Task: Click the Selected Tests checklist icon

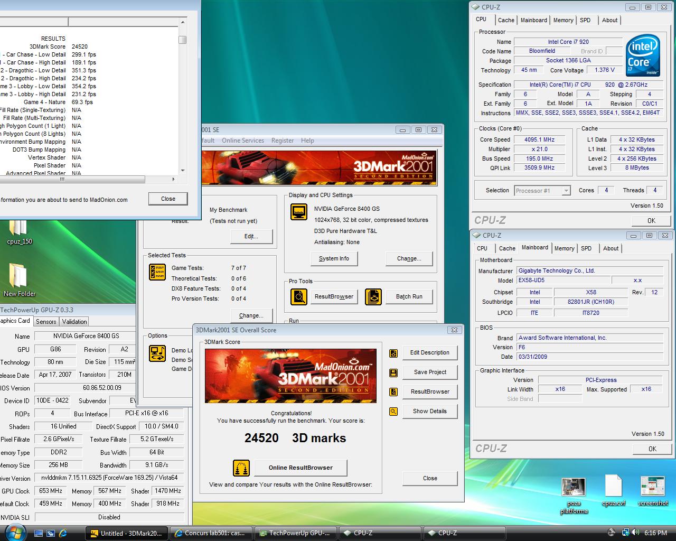Action: point(157,272)
